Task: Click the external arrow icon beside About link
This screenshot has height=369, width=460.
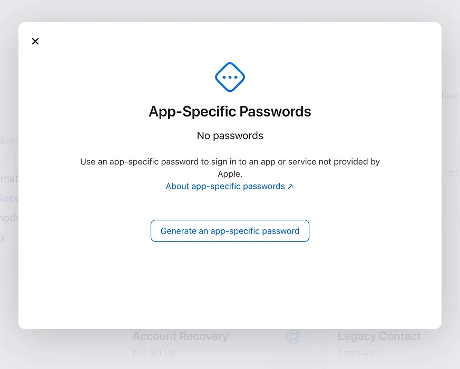Action: (x=290, y=187)
